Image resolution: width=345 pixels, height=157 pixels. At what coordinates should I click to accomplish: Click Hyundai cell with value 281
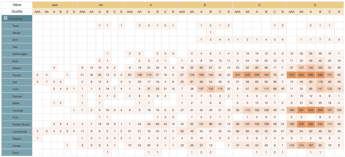301,110
